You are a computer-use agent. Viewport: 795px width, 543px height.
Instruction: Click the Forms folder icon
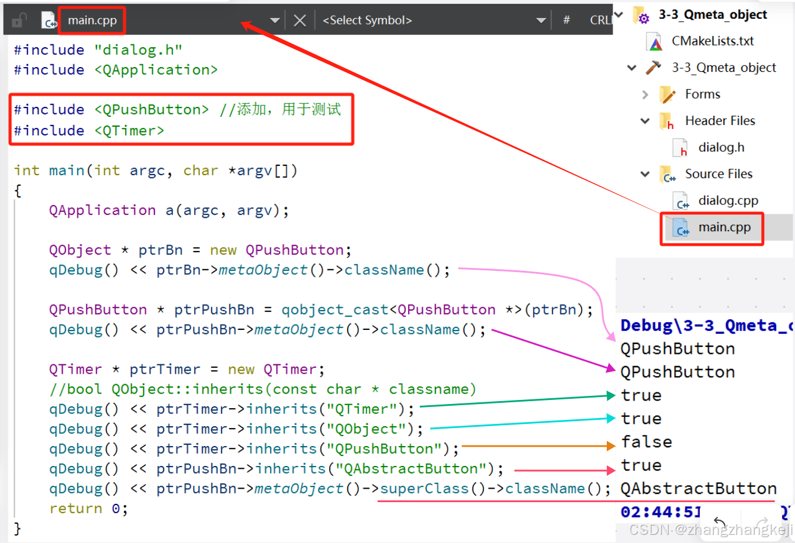pyautogui.click(x=668, y=95)
